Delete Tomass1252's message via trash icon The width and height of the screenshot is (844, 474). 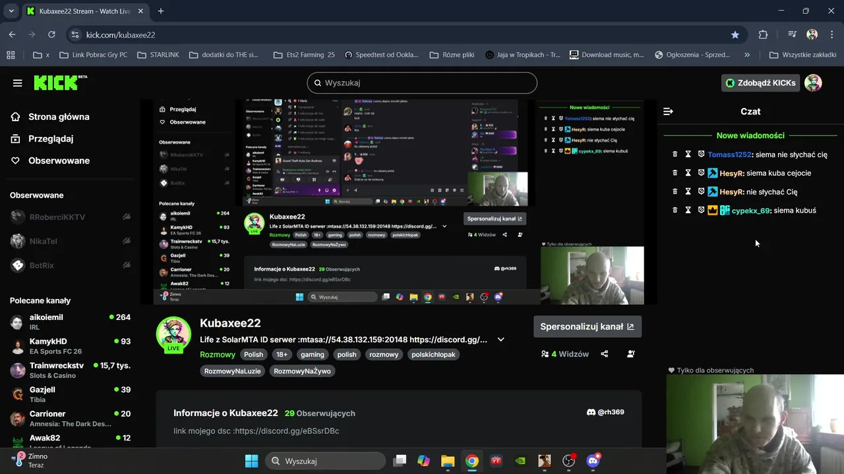tap(675, 154)
